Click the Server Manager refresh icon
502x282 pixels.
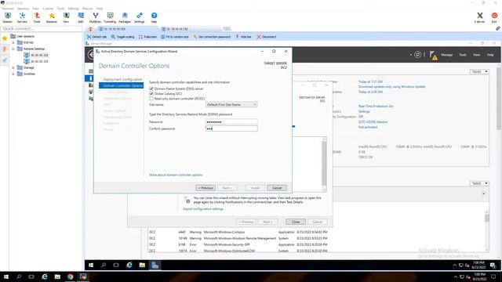[418, 55]
